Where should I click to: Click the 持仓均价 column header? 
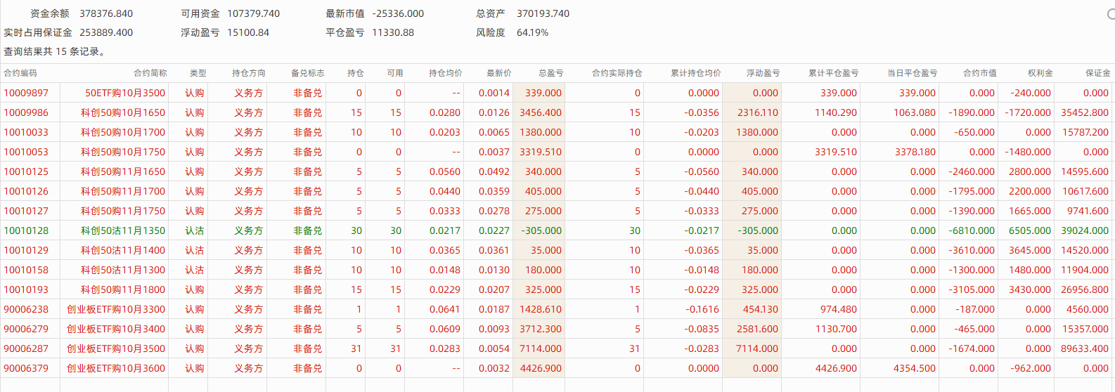[446, 73]
